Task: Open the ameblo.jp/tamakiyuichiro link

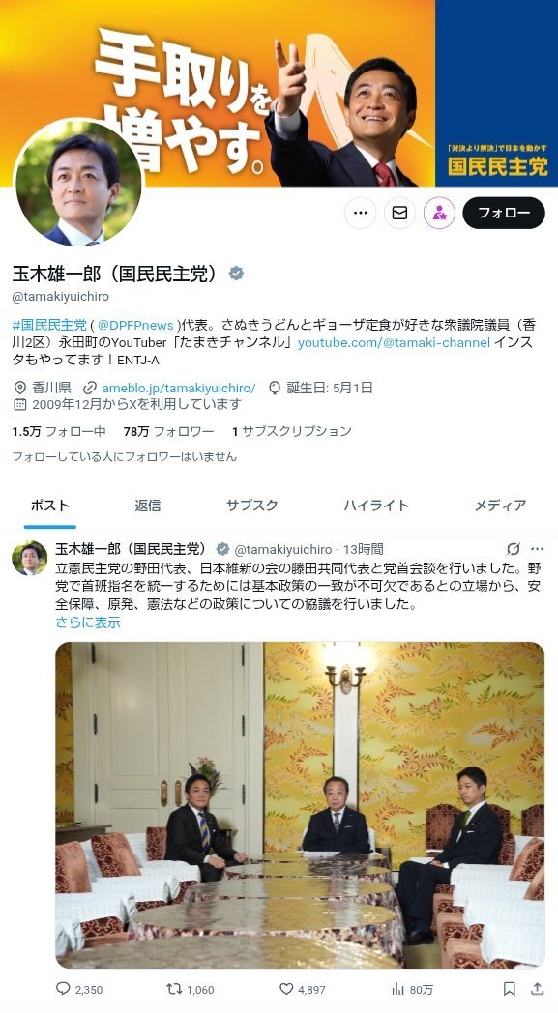Action: pyautogui.click(x=179, y=388)
